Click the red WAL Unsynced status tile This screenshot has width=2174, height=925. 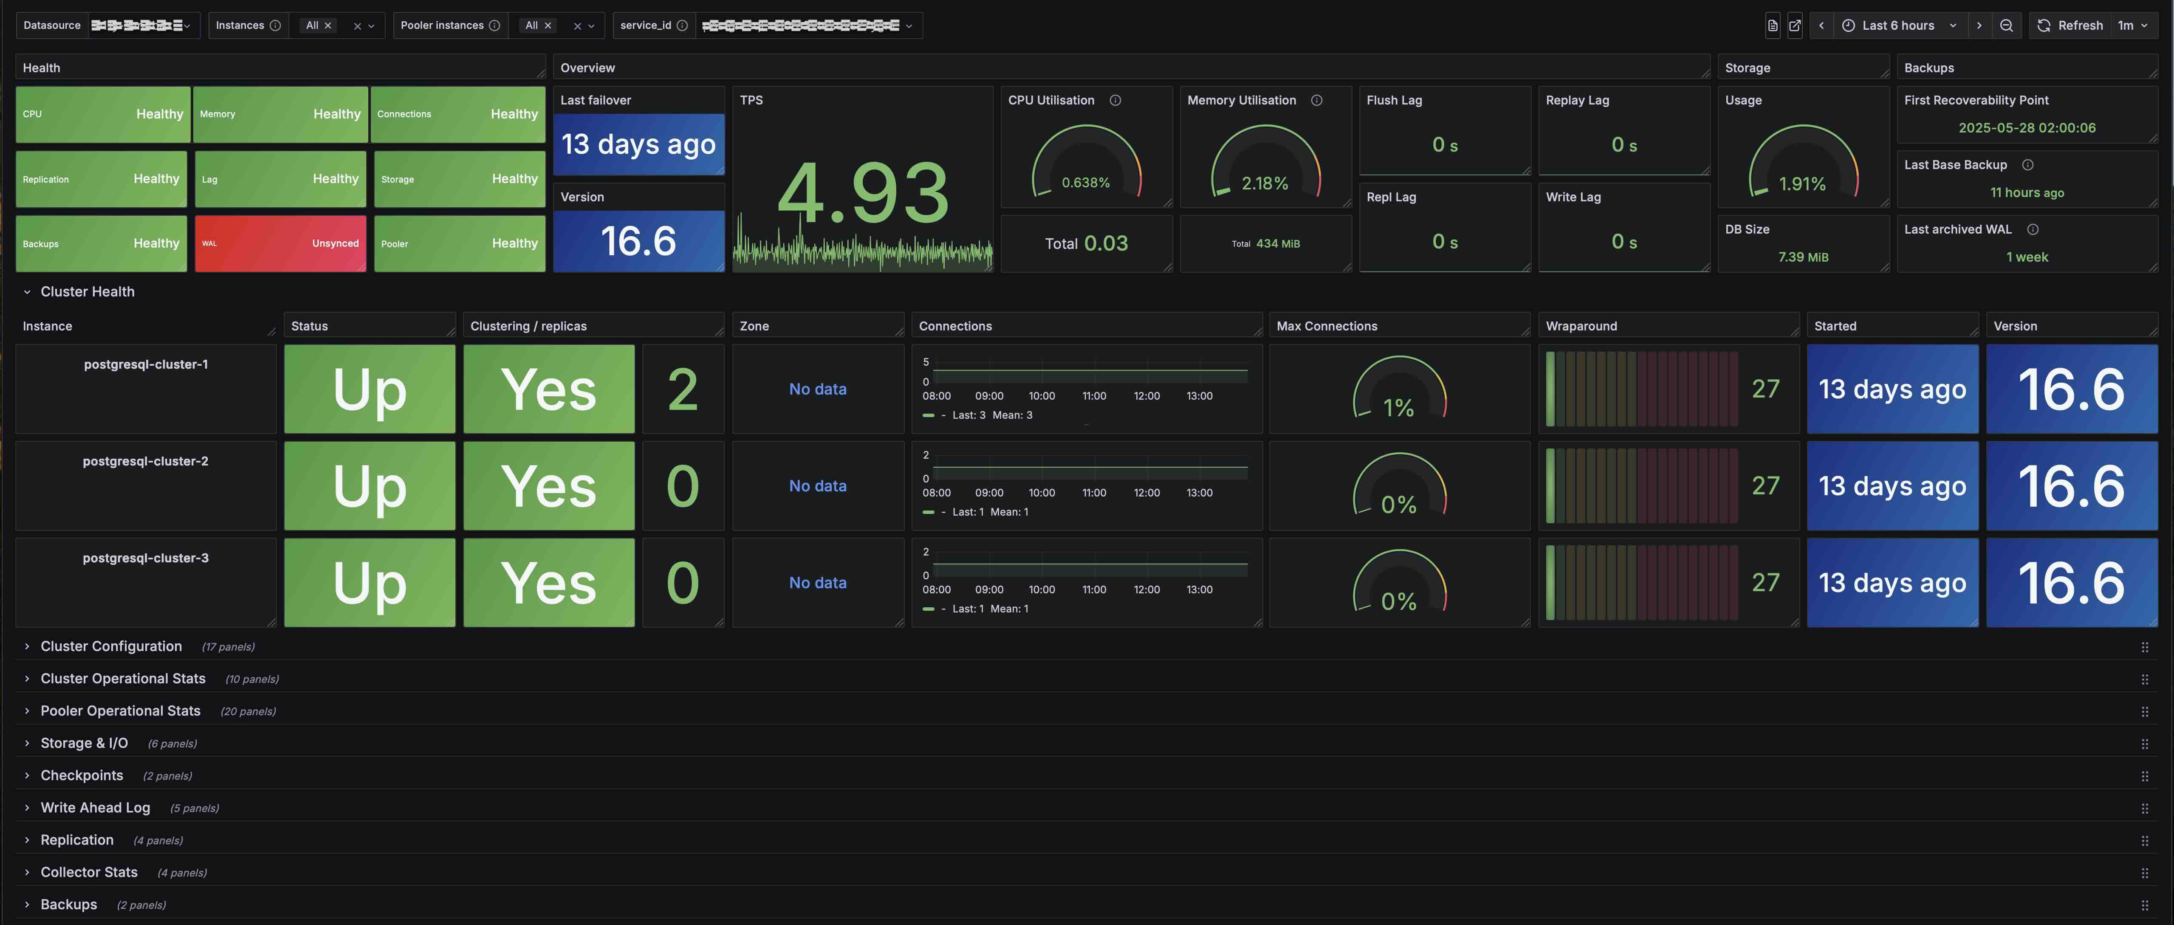280,243
